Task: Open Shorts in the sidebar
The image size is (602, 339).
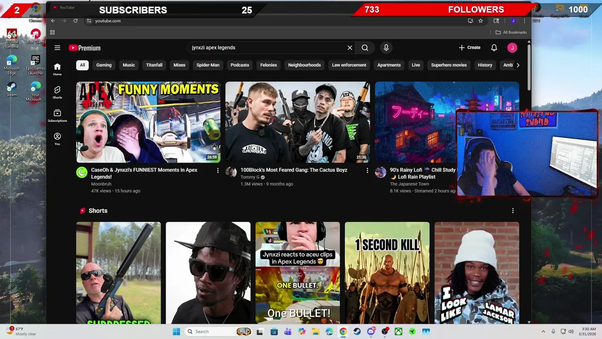Action: pyautogui.click(x=57, y=92)
